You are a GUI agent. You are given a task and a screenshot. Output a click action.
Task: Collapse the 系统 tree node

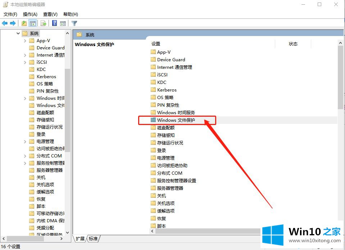tap(18, 34)
